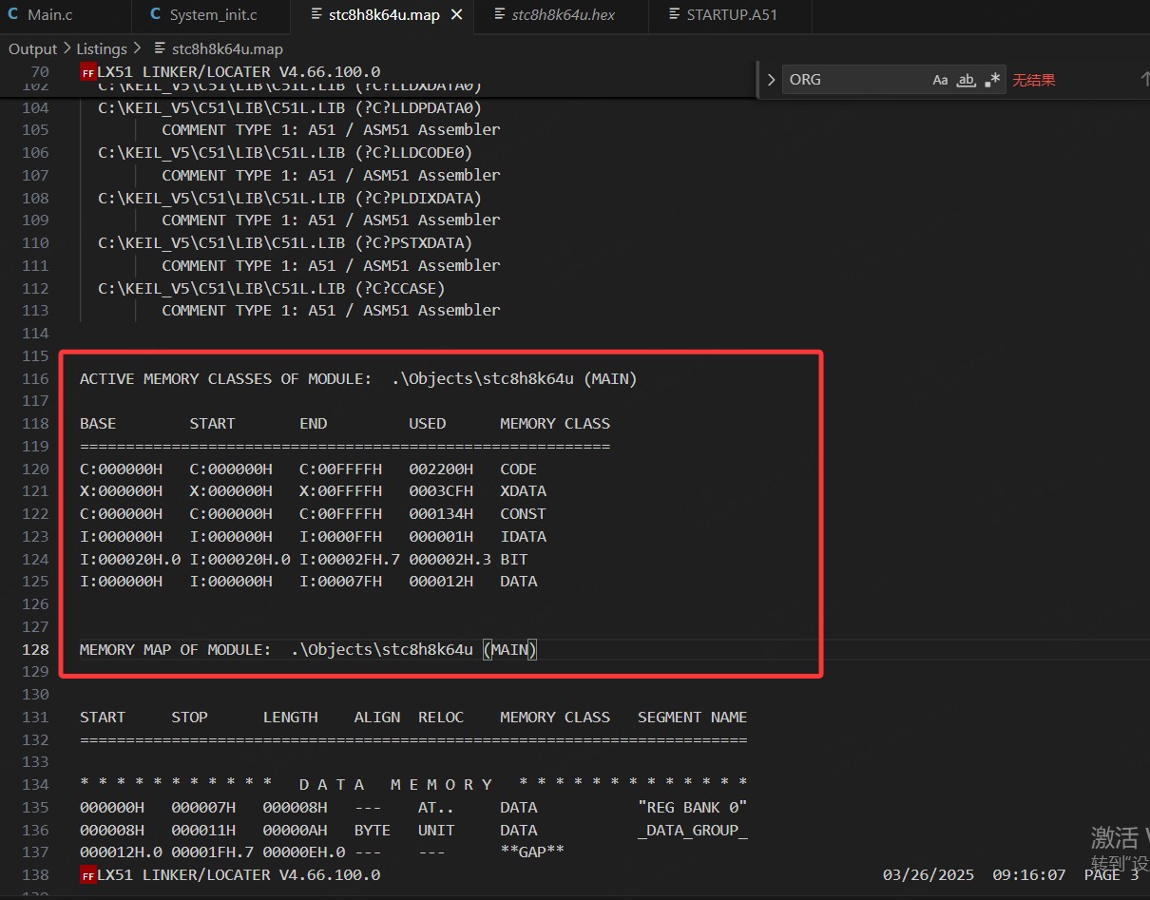1150x900 pixels.
Task: Close the stc8h8k64u.map editor tab
Action: point(457,15)
